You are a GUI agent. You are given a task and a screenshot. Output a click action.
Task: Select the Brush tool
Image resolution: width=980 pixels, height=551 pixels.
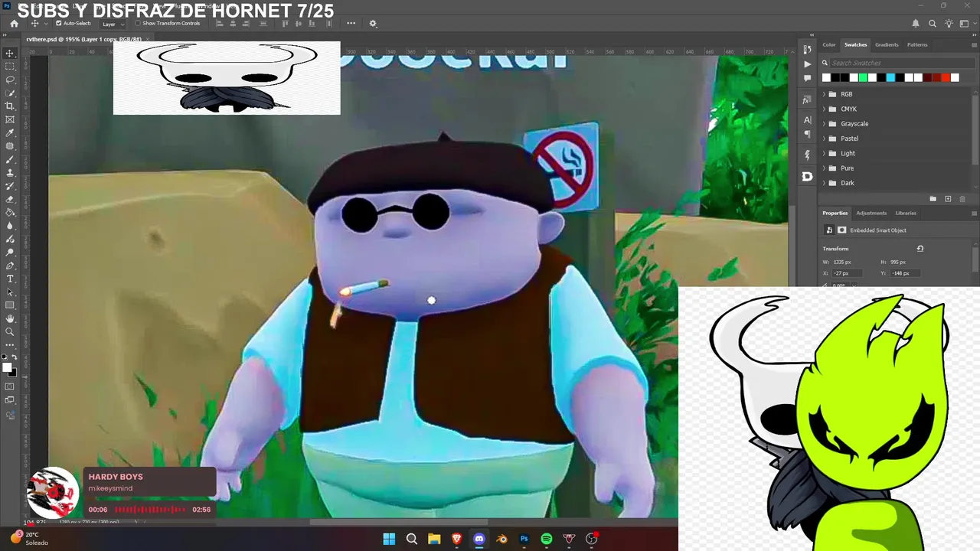click(x=10, y=159)
